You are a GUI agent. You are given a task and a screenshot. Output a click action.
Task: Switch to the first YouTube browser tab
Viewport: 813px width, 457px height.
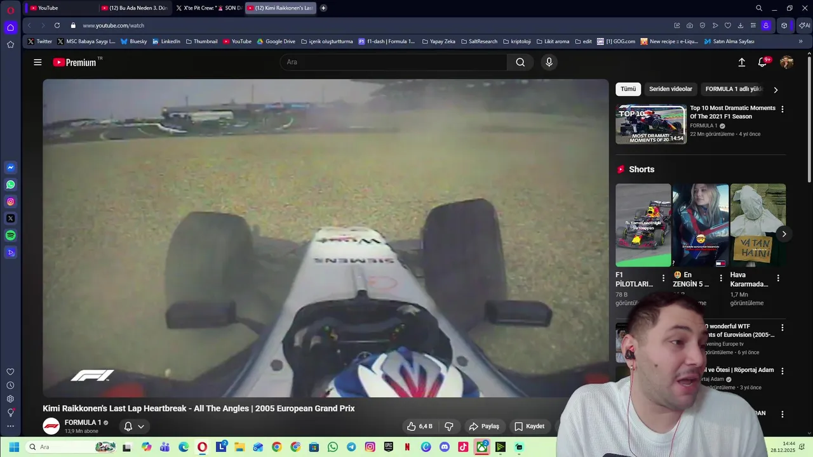tap(62, 8)
